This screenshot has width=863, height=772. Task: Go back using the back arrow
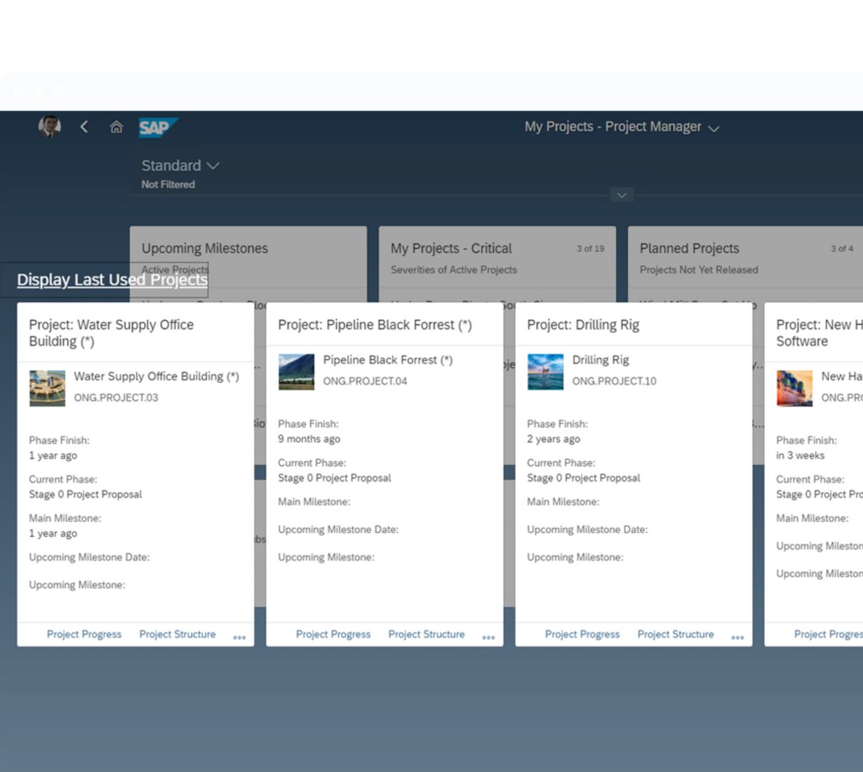tap(84, 127)
